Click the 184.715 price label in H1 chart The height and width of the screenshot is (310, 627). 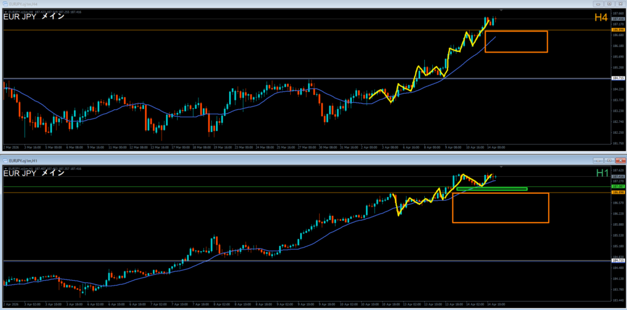(x=618, y=260)
